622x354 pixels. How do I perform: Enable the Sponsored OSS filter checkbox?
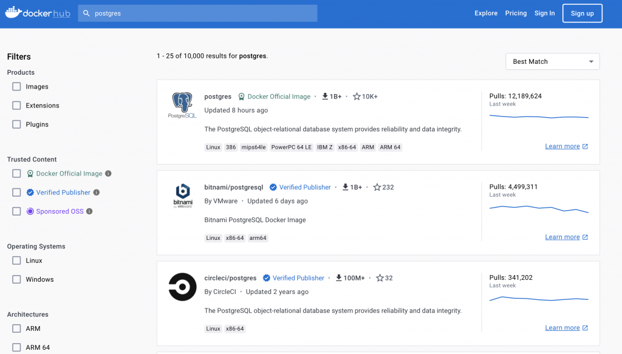coord(16,211)
